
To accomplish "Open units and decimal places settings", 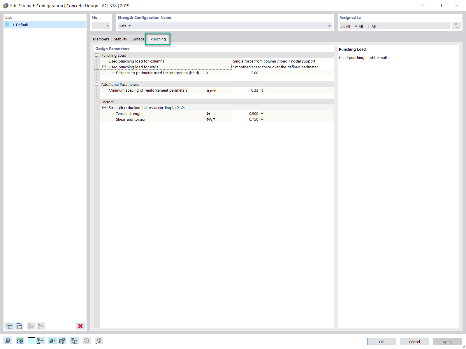I will click(20, 341).
